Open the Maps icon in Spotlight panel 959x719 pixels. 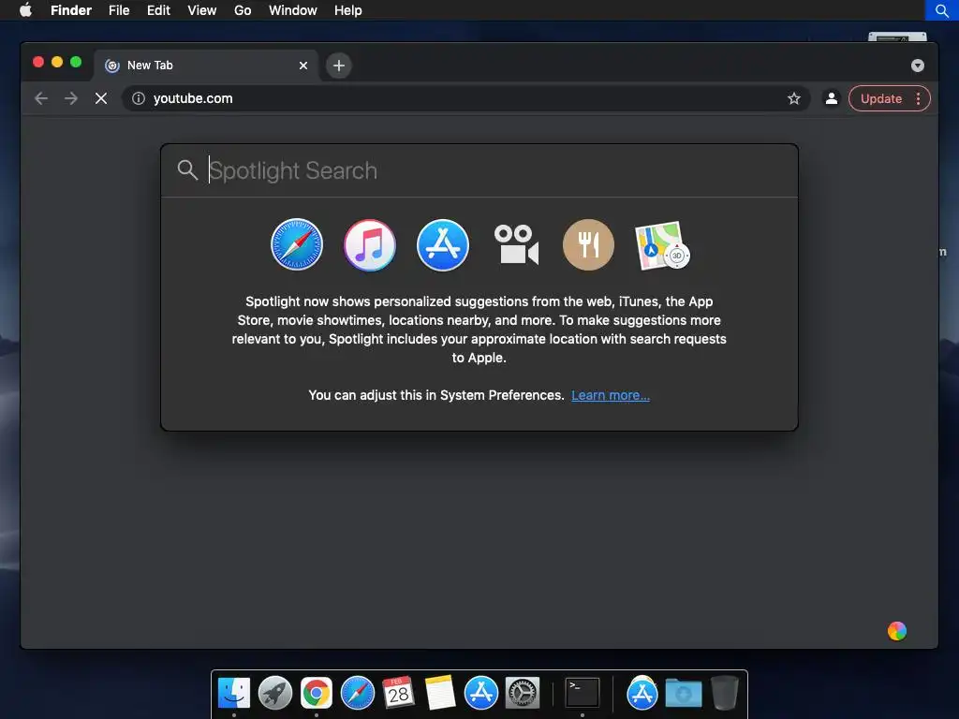(x=662, y=245)
